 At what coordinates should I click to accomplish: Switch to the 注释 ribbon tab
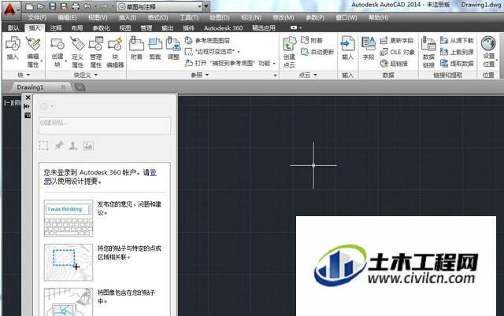[56, 28]
